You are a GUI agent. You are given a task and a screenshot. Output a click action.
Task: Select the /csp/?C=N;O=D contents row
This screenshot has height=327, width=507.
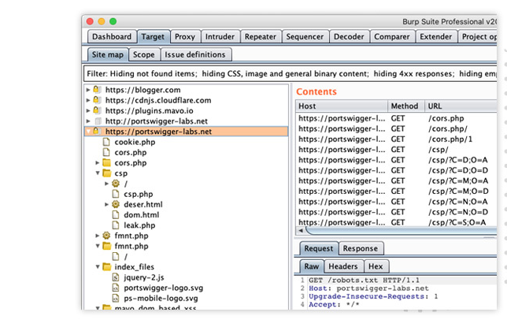[x=397, y=212]
